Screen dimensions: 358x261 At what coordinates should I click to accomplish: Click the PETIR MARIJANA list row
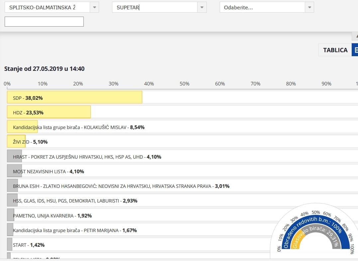coord(74,230)
